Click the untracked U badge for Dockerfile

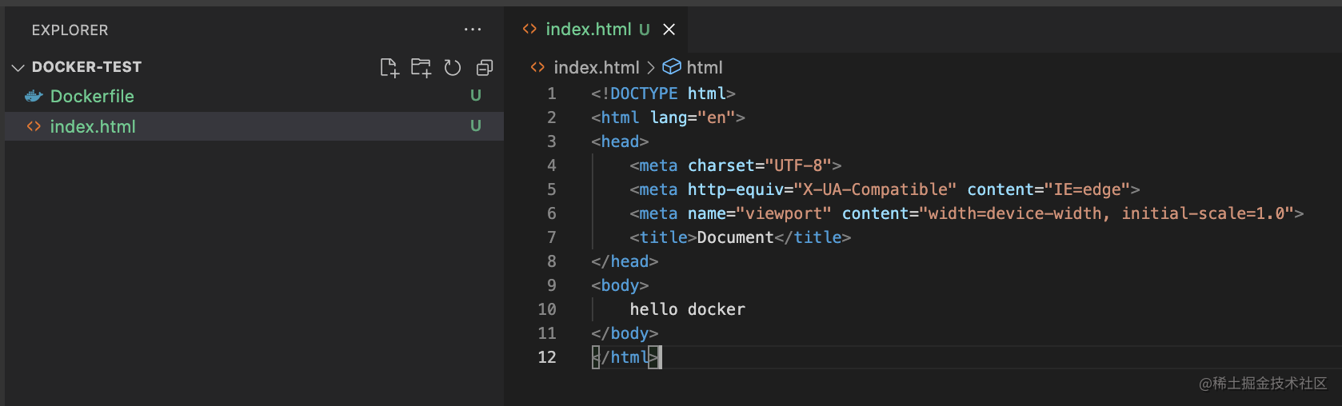tap(476, 96)
